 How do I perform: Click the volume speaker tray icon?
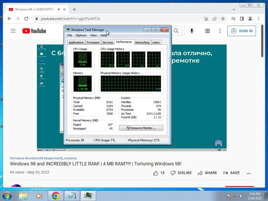pyautogui.click(x=242, y=196)
